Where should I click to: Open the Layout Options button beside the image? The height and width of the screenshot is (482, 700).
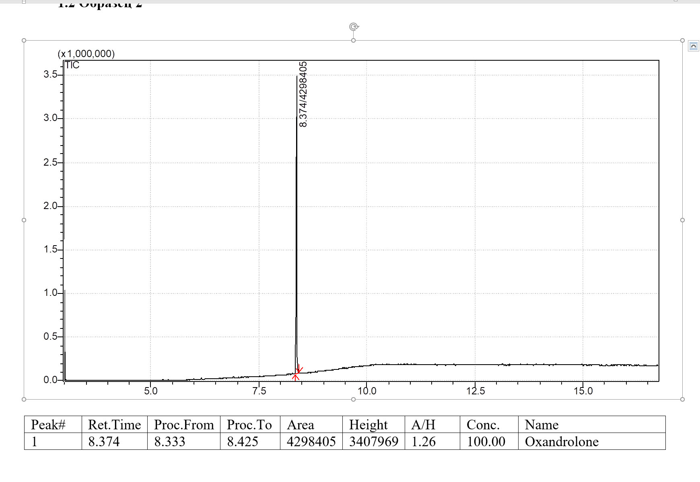693,46
